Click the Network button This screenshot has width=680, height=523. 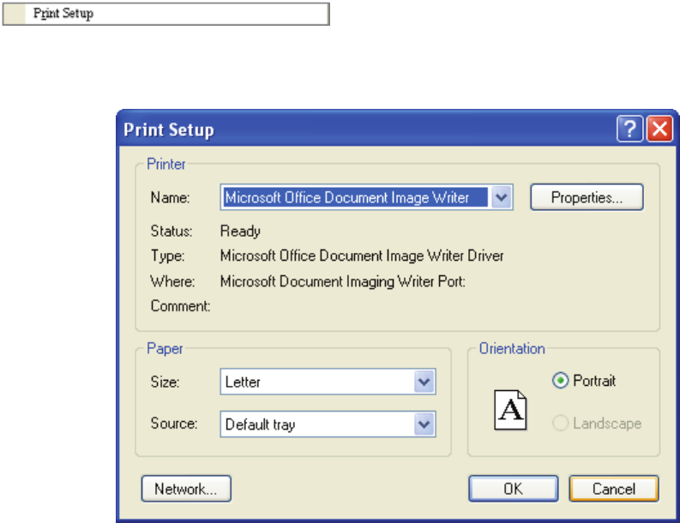(x=186, y=489)
